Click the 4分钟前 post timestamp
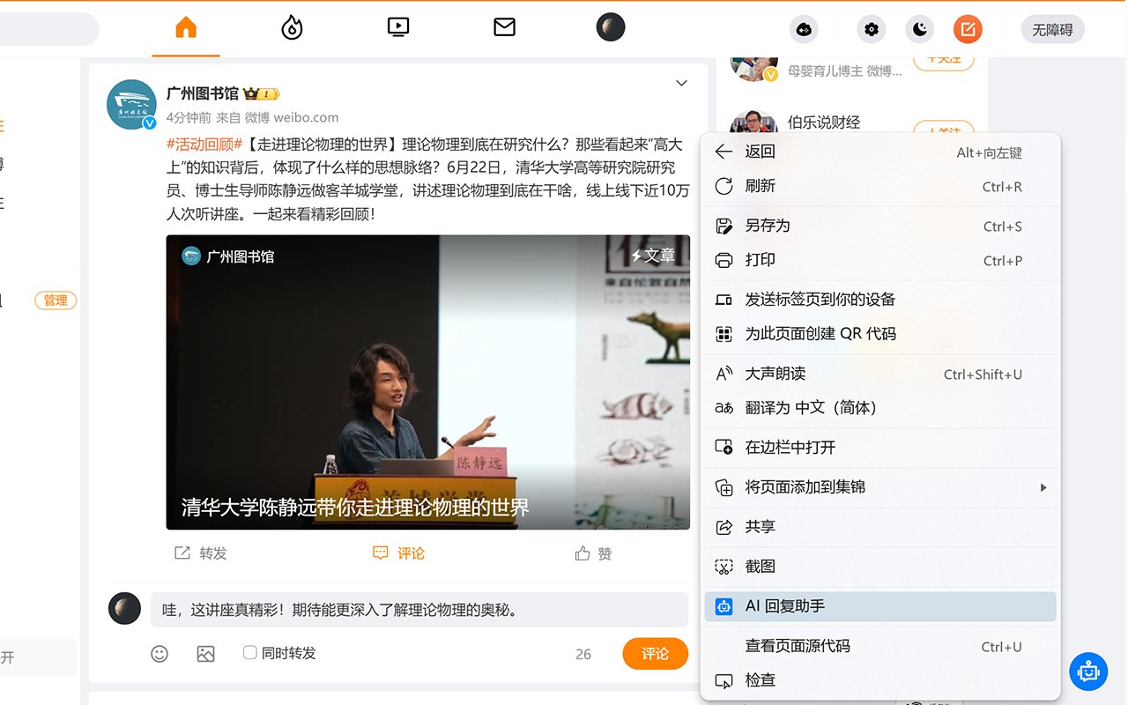Viewport: 1128px width, 705px height. tap(189, 117)
